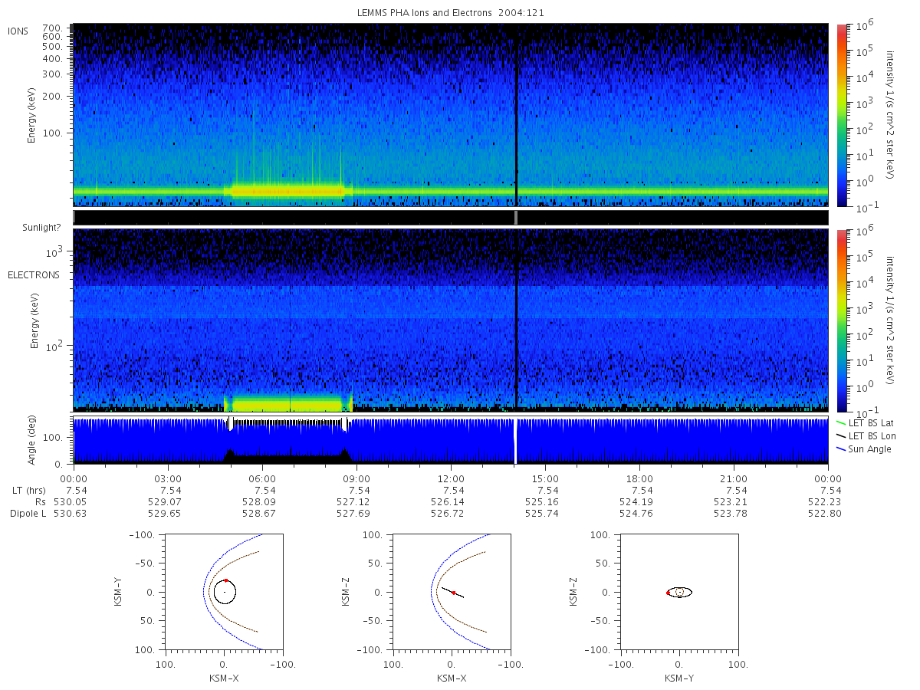
Task: Click the 21:00 time axis label
Action: click(x=734, y=479)
